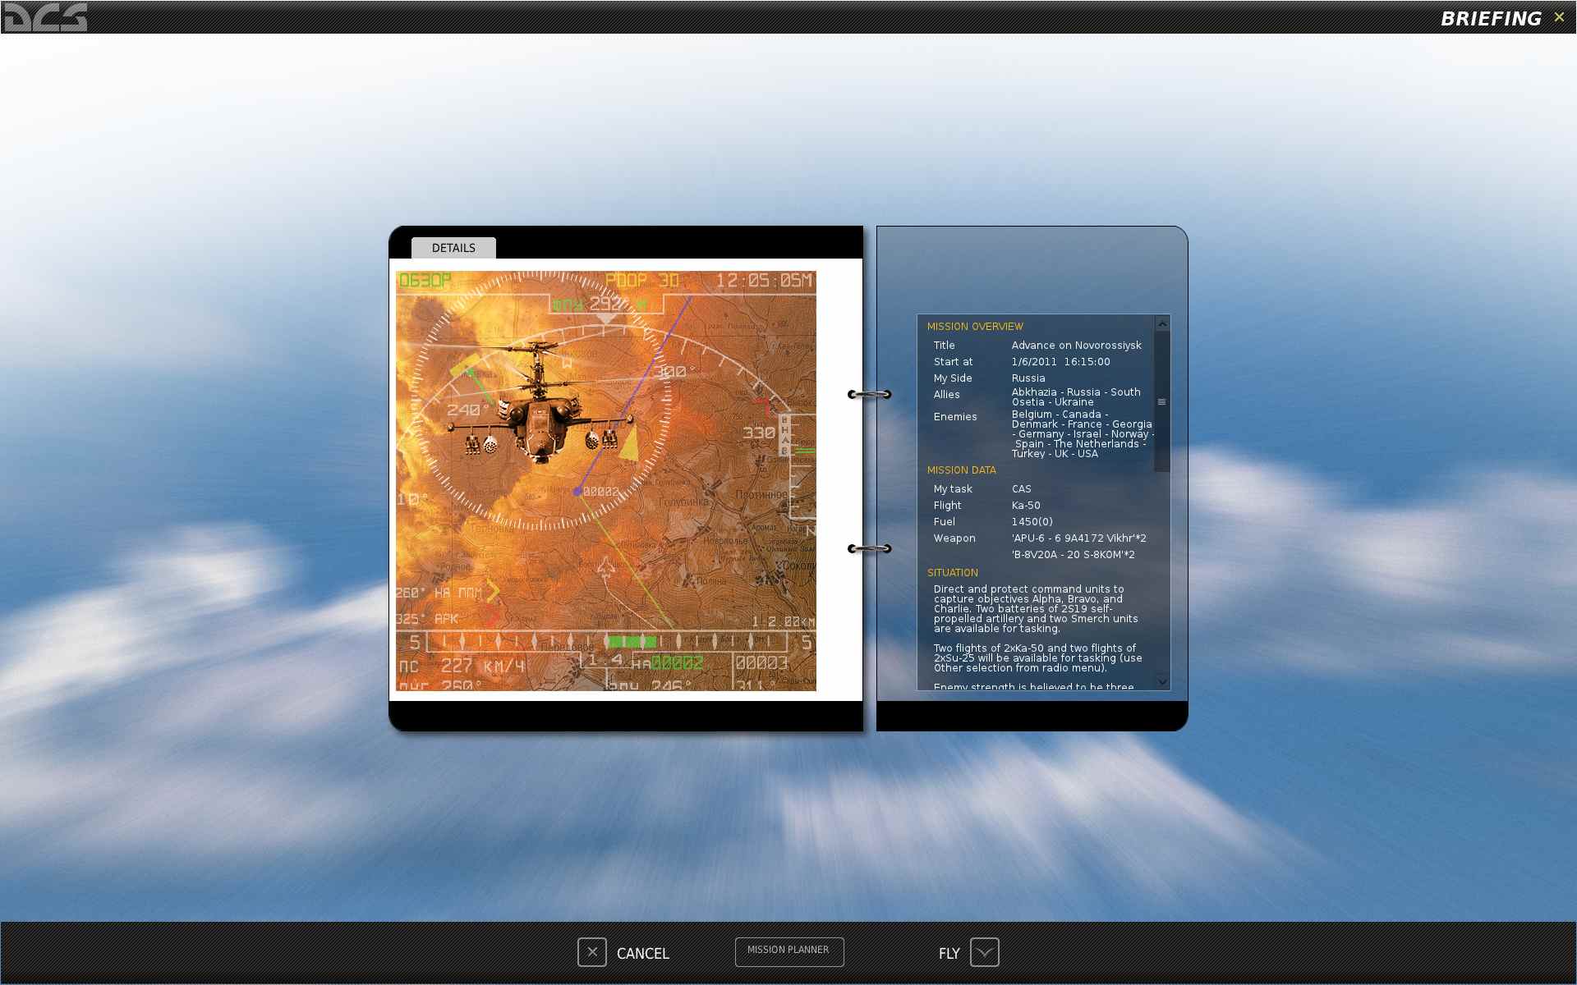Click the 'Allies' field label
This screenshot has width=1577, height=985.
coord(946,395)
